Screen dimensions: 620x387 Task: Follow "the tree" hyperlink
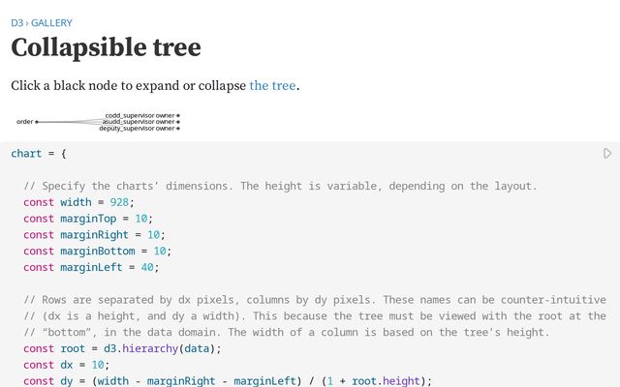(x=272, y=85)
